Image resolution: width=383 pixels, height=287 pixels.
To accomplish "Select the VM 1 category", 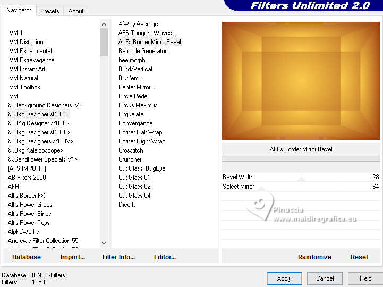I will click(x=16, y=33).
